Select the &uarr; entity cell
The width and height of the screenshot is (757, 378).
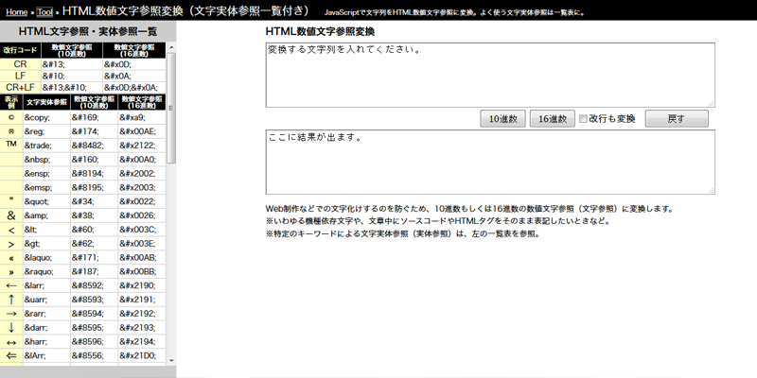pyautogui.click(x=46, y=300)
